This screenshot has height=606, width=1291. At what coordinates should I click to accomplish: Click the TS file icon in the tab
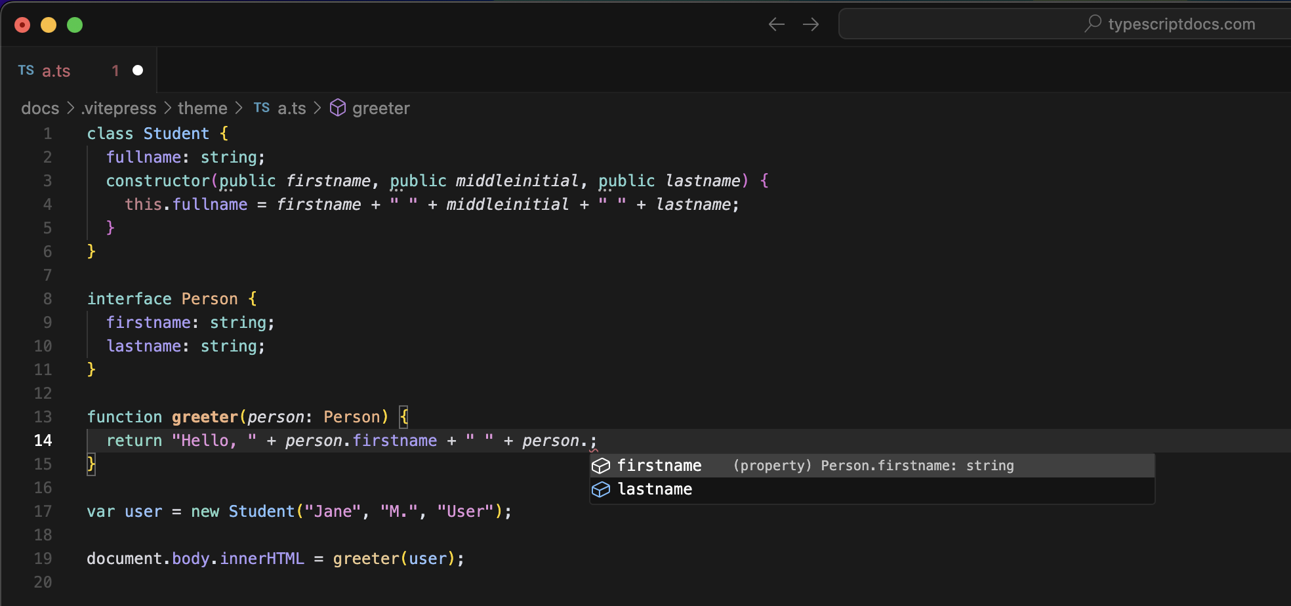coord(26,71)
